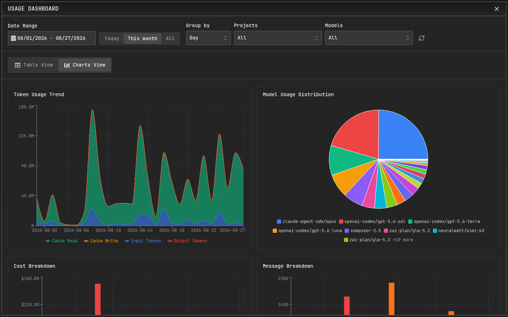Click the tallest orange Message Breakdown bar

click(x=392, y=299)
